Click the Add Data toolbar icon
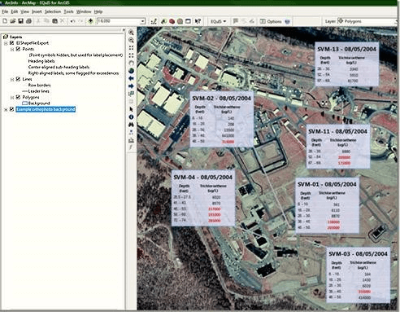Image resolution: width=400 pixels, height=312 pixels. (x=91, y=21)
